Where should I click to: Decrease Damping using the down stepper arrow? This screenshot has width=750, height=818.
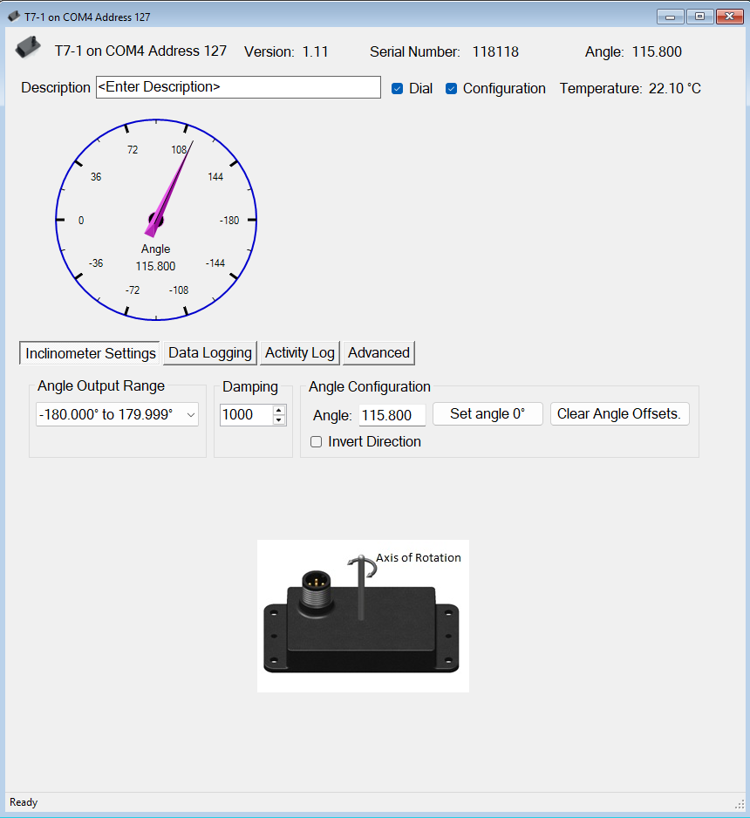[281, 419]
